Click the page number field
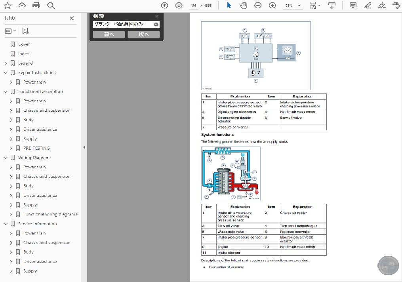 pos(194,6)
